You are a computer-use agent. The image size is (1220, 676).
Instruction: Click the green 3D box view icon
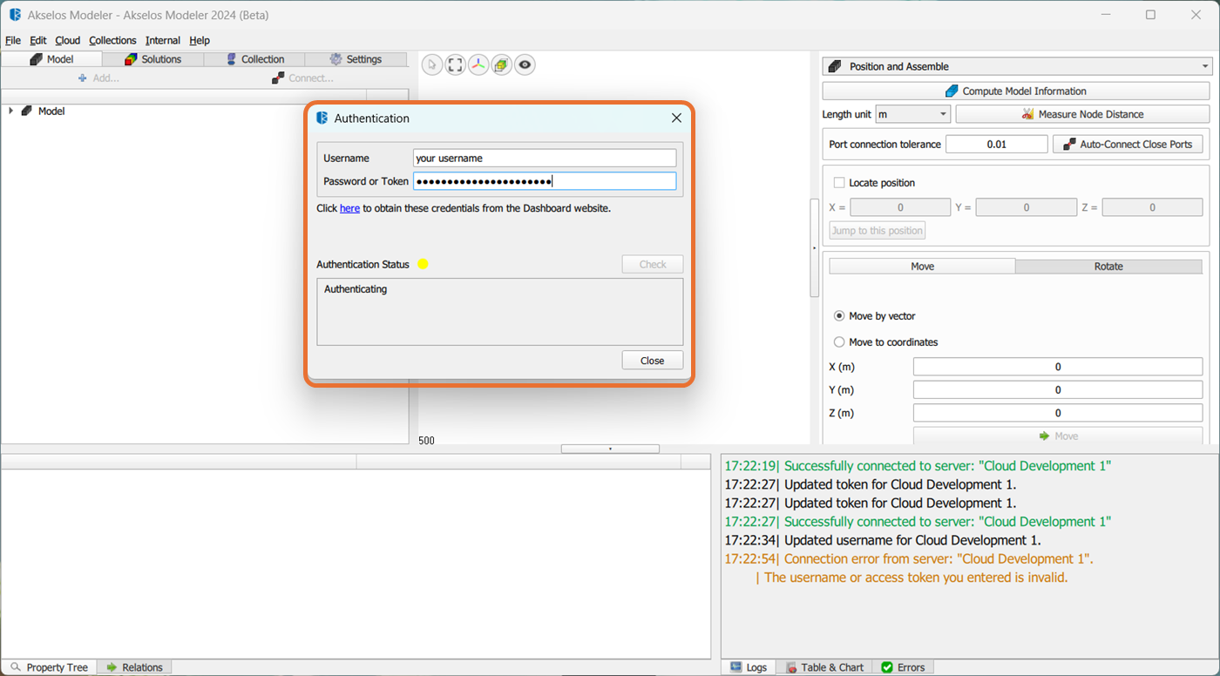[501, 64]
